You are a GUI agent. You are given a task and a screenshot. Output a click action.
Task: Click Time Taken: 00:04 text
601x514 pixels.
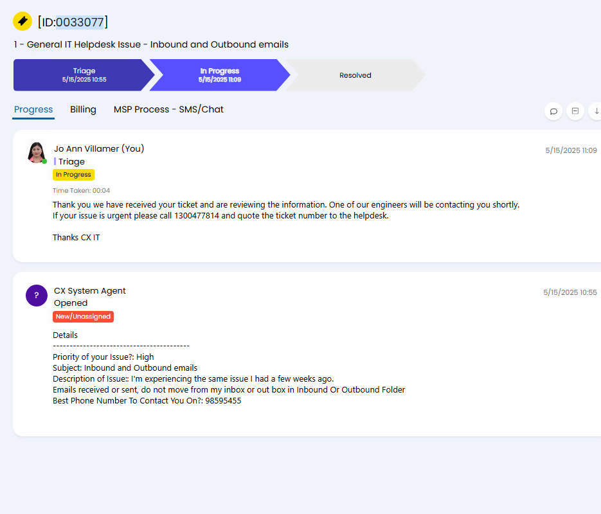click(81, 190)
